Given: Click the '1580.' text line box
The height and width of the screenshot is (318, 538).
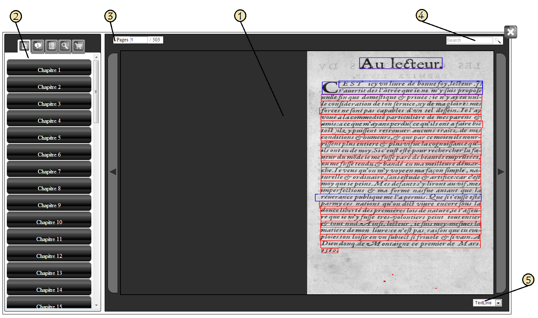Looking at the screenshot, I should pyautogui.click(x=330, y=250).
